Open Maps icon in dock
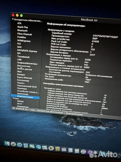The image size is (121, 162). click(x=45, y=148)
